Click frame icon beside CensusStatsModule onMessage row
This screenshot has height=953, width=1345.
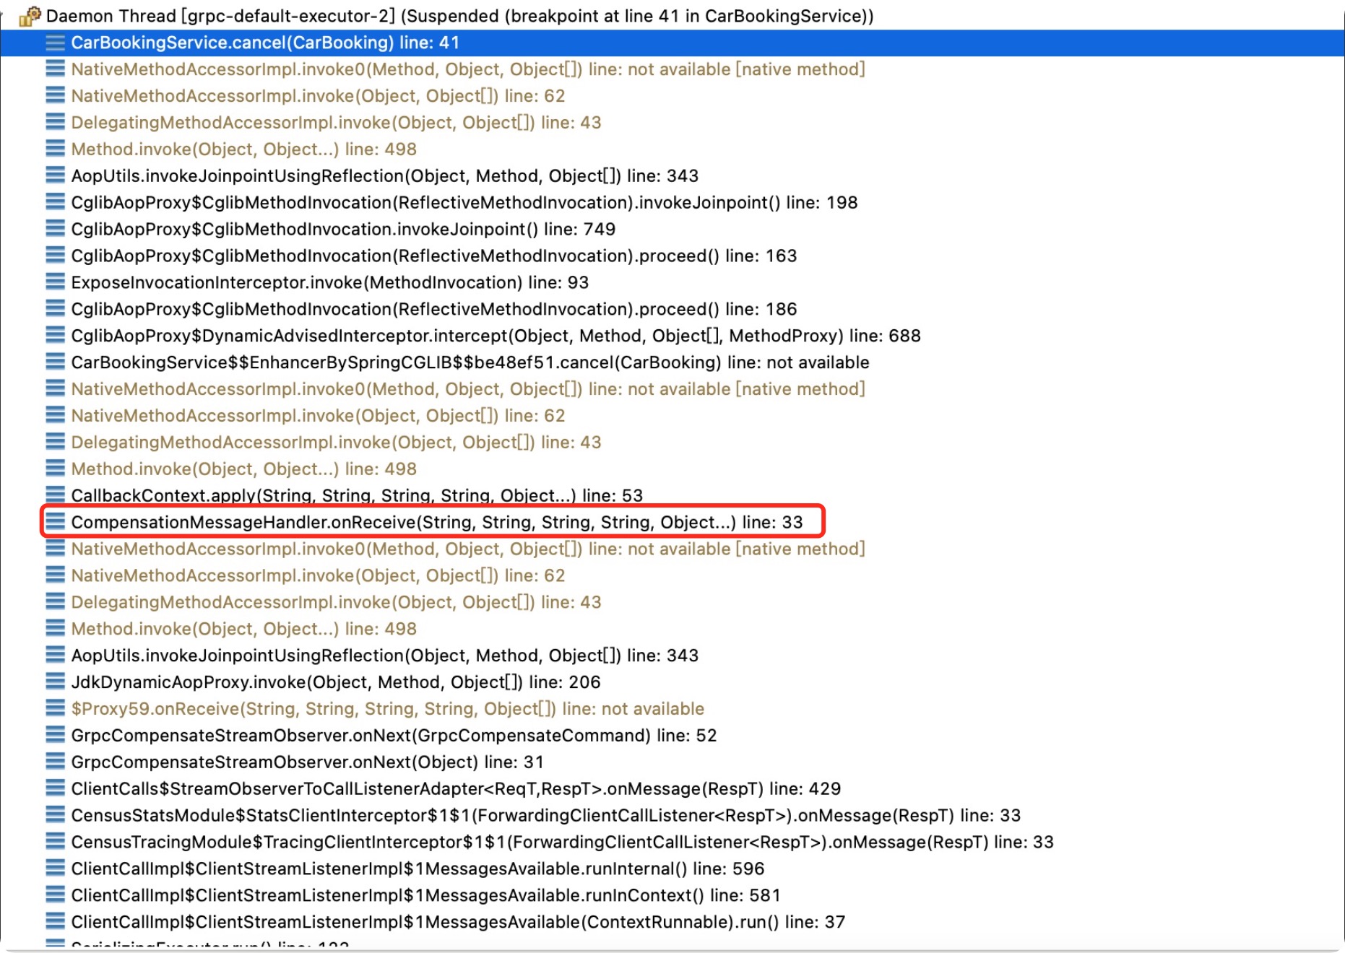55,816
